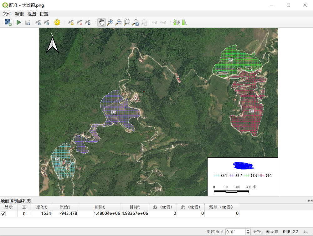Click the Full histogram stretch icon

(x=177, y=22)
